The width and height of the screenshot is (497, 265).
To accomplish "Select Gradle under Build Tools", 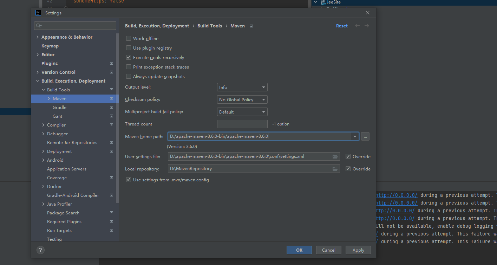I will [x=60, y=108].
